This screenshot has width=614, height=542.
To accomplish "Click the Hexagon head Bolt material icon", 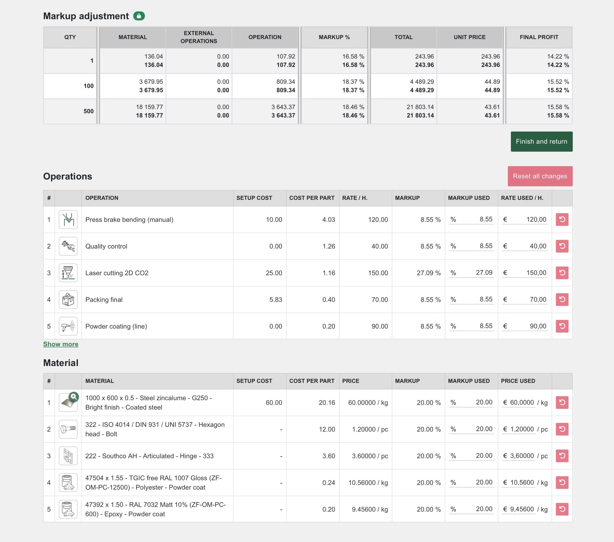I will click(x=68, y=430).
